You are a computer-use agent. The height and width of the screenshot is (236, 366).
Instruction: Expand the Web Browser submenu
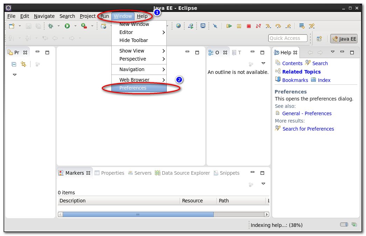point(139,80)
